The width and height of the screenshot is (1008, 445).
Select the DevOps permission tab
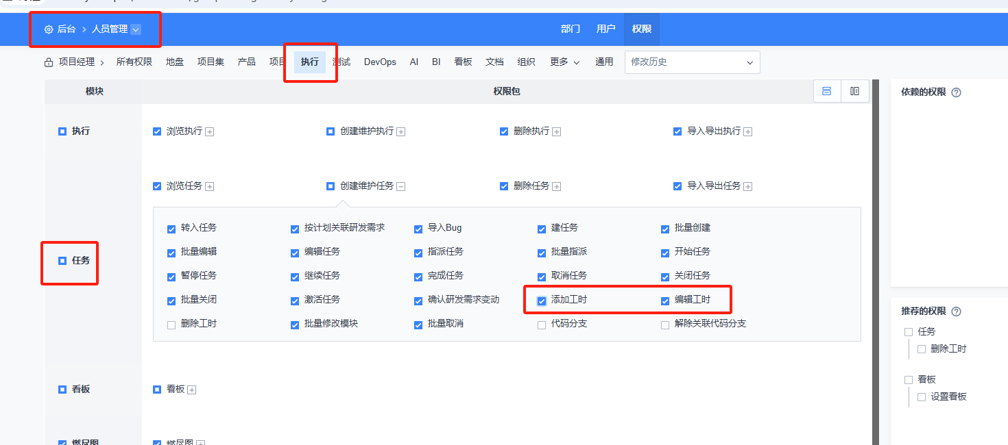(380, 62)
